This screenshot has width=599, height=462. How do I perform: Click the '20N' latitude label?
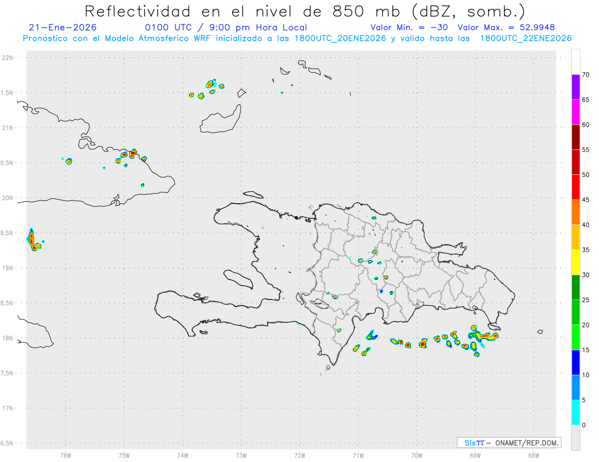pyautogui.click(x=8, y=198)
